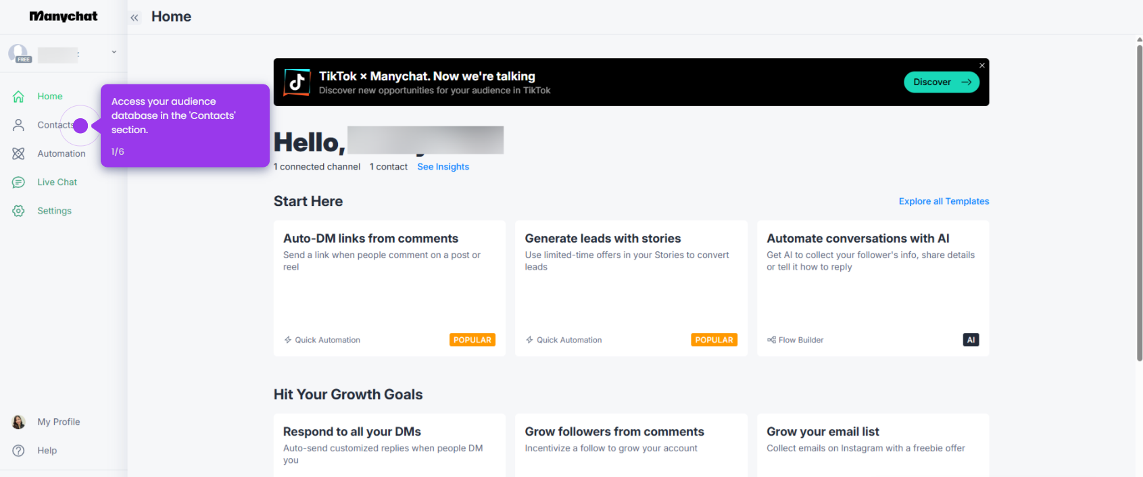This screenshot has width=1143, height=477.
Task: Open Live Chat via the bubble icon
Action: point(18,182)
